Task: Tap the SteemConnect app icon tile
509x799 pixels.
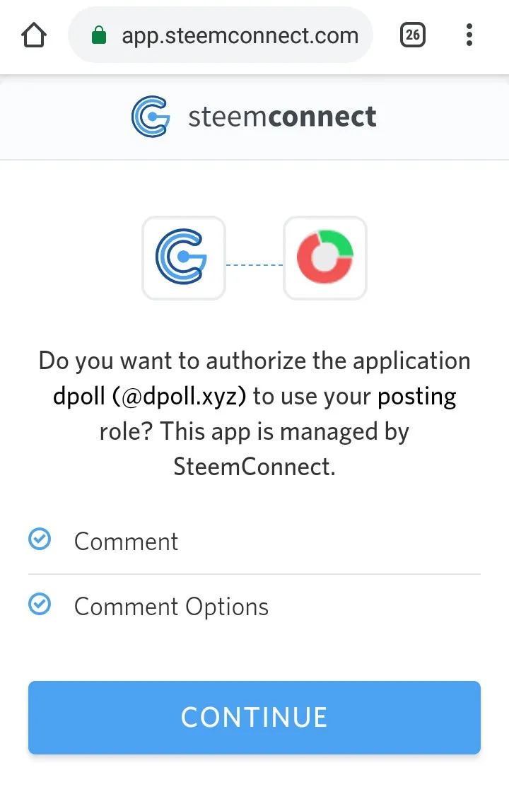Action: [184, 258]
